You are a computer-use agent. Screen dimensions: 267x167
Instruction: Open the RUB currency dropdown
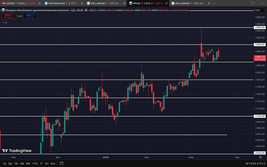click(x=260, y=10)
